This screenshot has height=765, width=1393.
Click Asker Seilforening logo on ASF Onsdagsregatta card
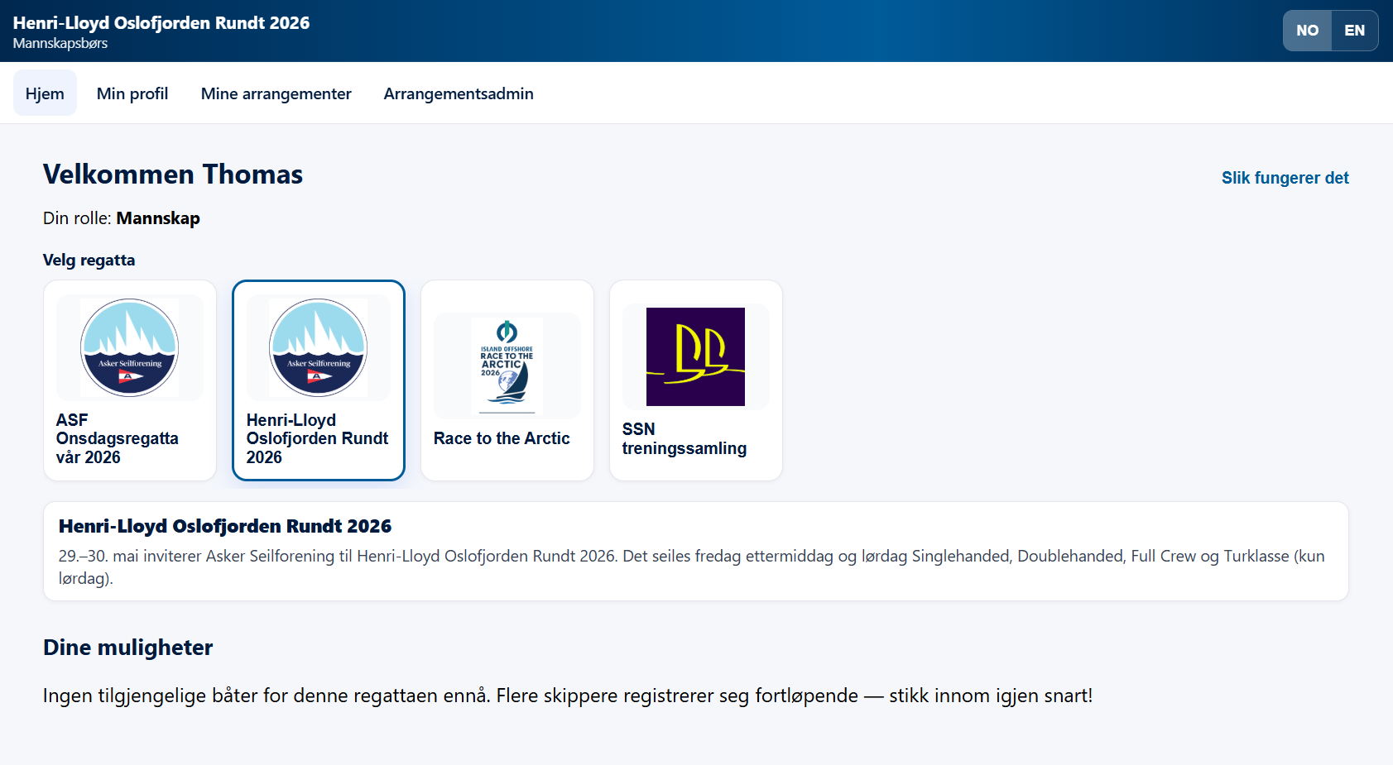tap(129, 347)
